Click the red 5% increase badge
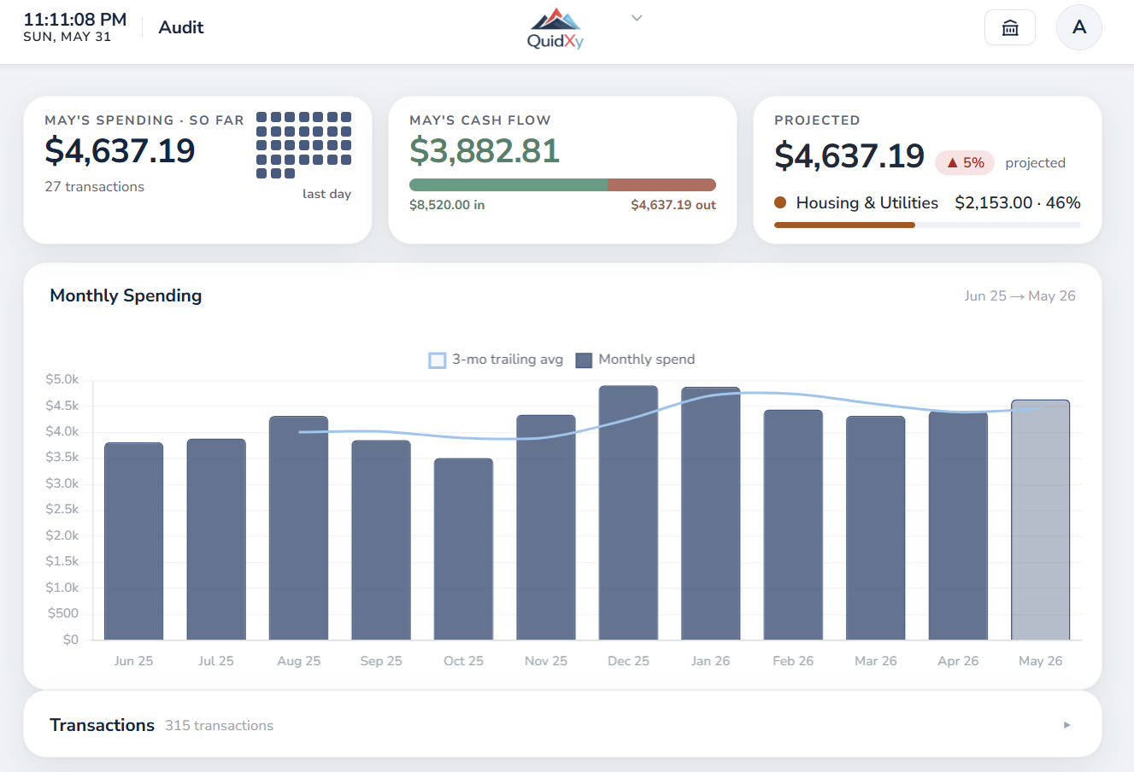The image size is (1134, 772). pyautogui.click(x=965, y=162)
